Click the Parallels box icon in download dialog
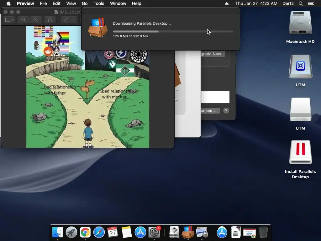The width and height of the screenshot is (321, 241). click(98, 28)
